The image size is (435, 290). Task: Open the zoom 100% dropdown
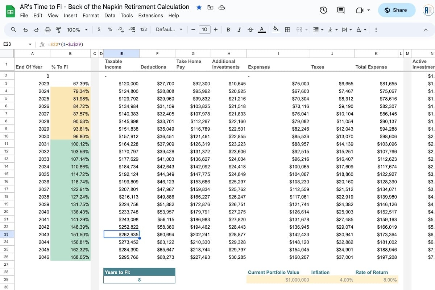pos(77,30)
